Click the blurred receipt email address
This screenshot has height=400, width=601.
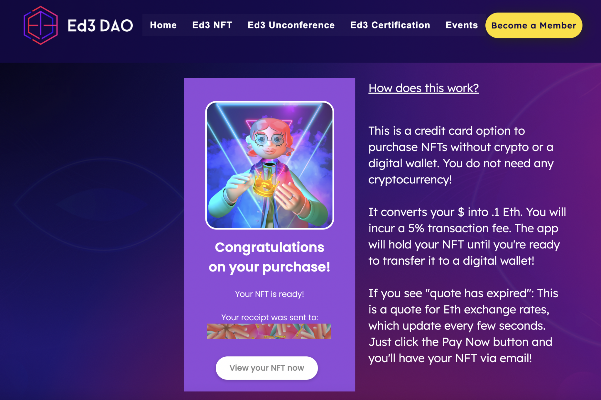269,331
